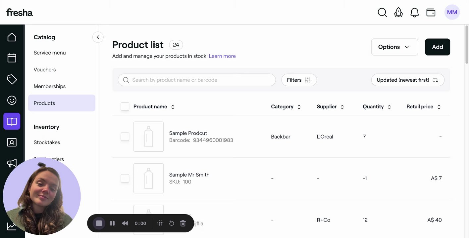Open the wallet icon in header
The height and width of the screenshot is (238, 469).
(431, 13)
